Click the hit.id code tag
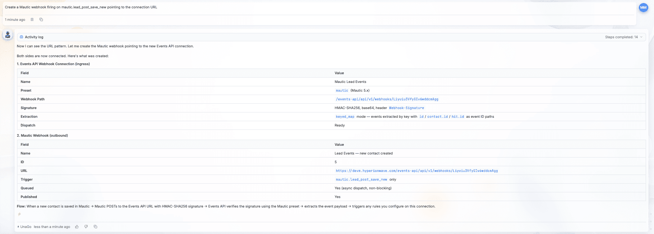The image size is (654, 234). 458,117
